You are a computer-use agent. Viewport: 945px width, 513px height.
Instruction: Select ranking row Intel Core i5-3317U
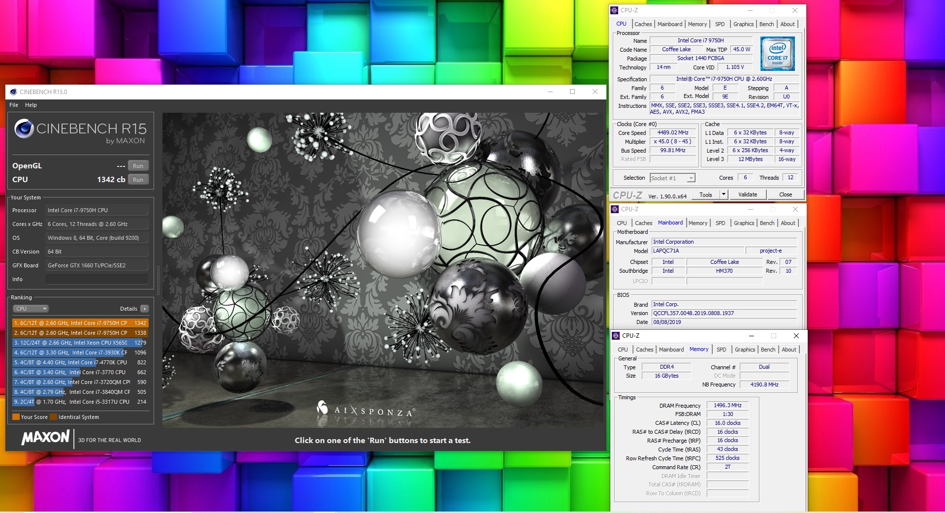point(80,402)
